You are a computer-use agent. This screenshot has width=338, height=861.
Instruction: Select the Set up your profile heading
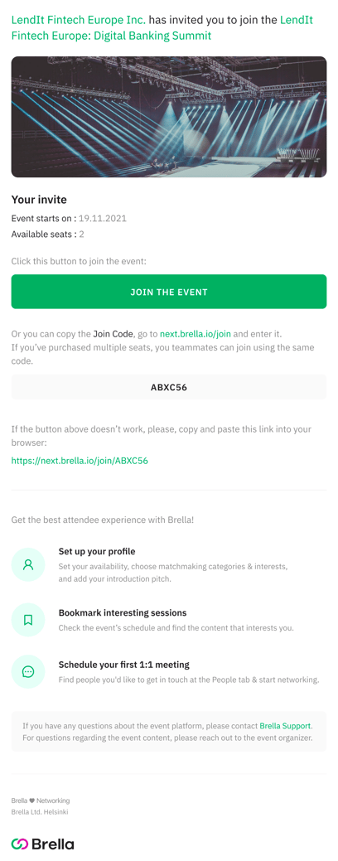coord(97,551)
